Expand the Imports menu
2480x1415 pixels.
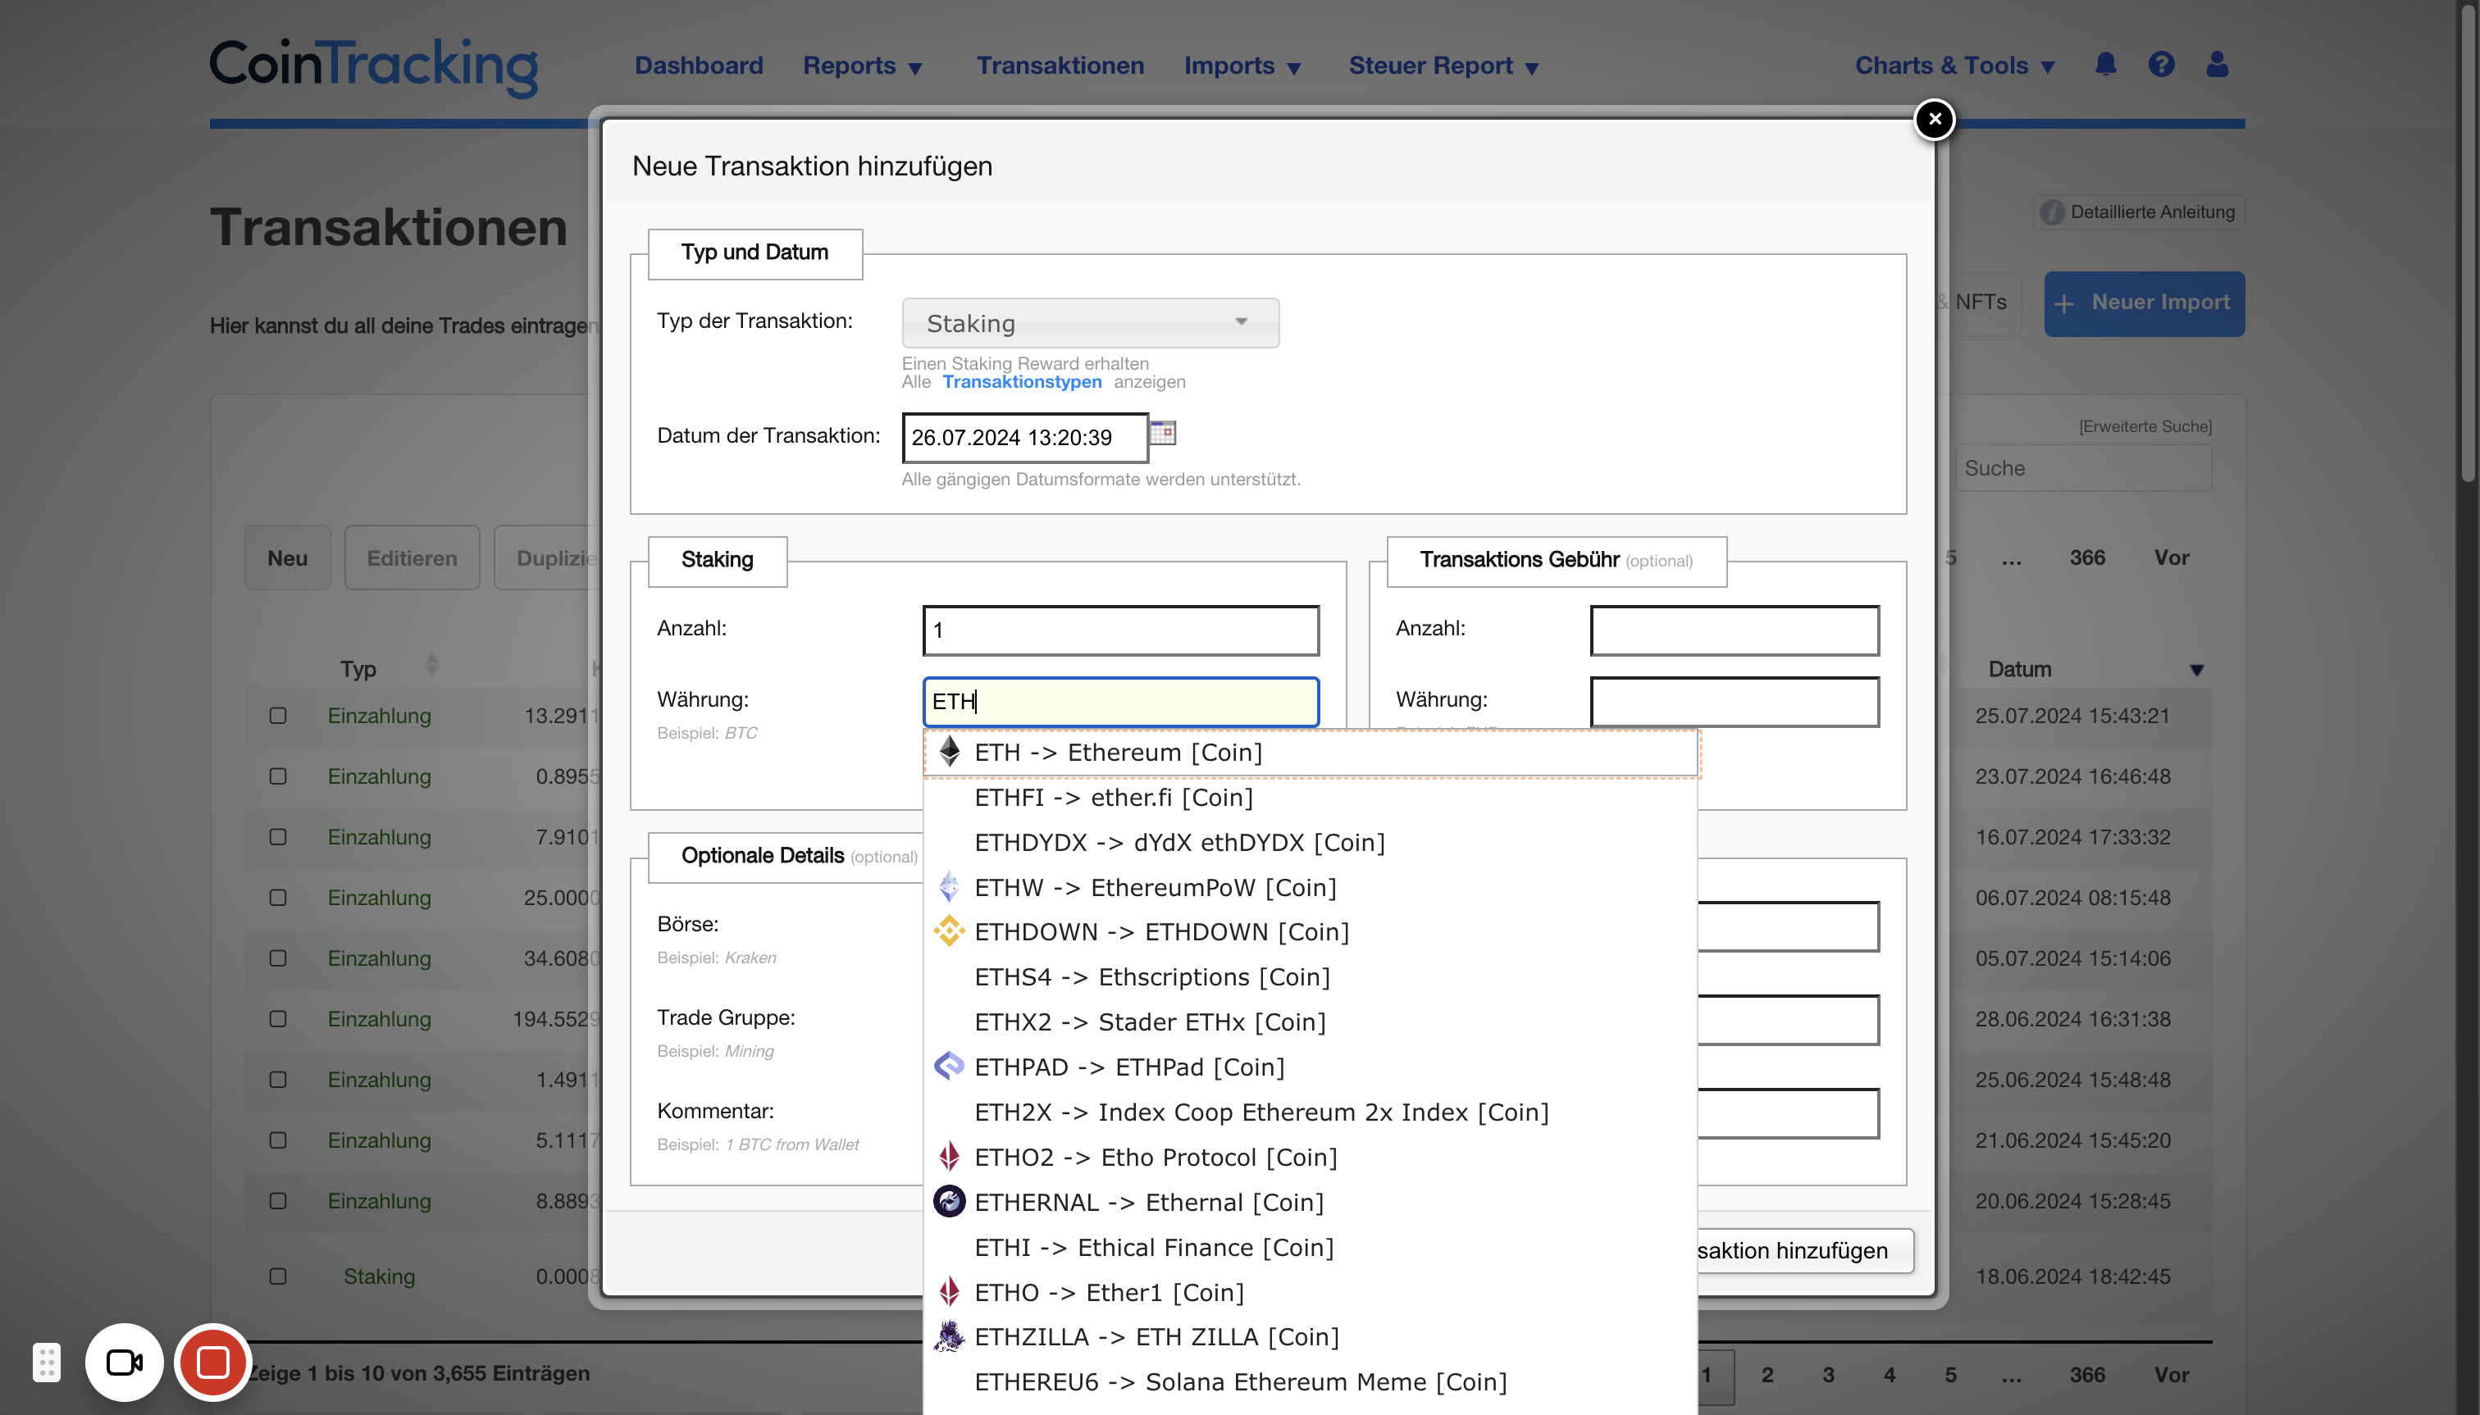click(1242, 66)
